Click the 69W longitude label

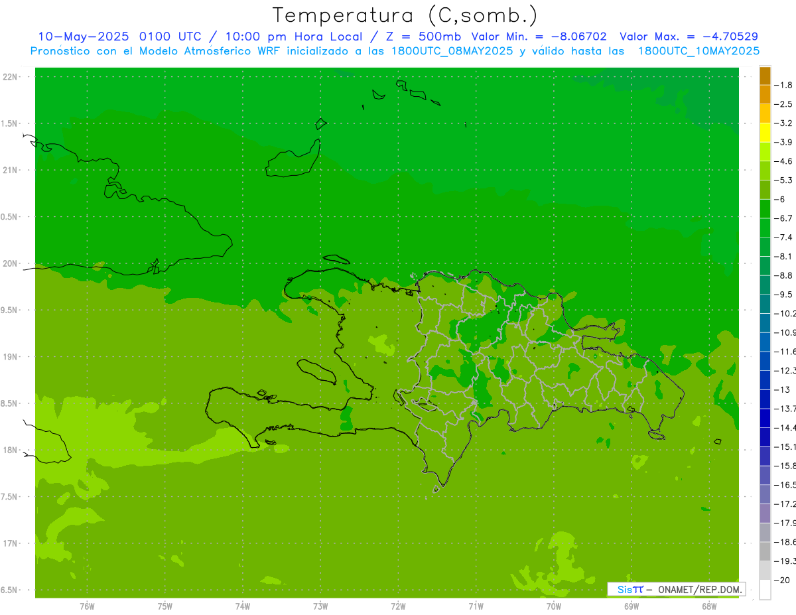[x=631, y=606]
